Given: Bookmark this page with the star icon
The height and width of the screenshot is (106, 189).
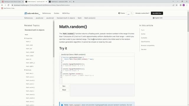Looking at the screenshot, I should pyautogui.click(x=177, y=5).
